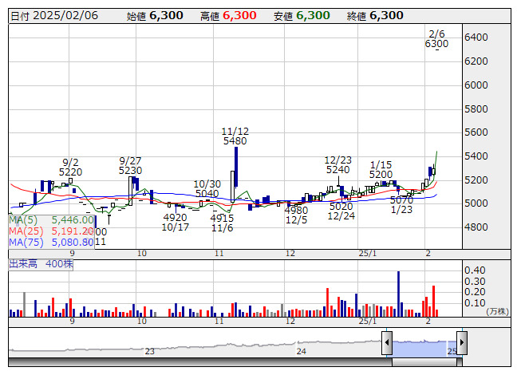This screenshot has width=521, height=375.
Task: Click the left range slider handle arrow
Action: (387, 343)
